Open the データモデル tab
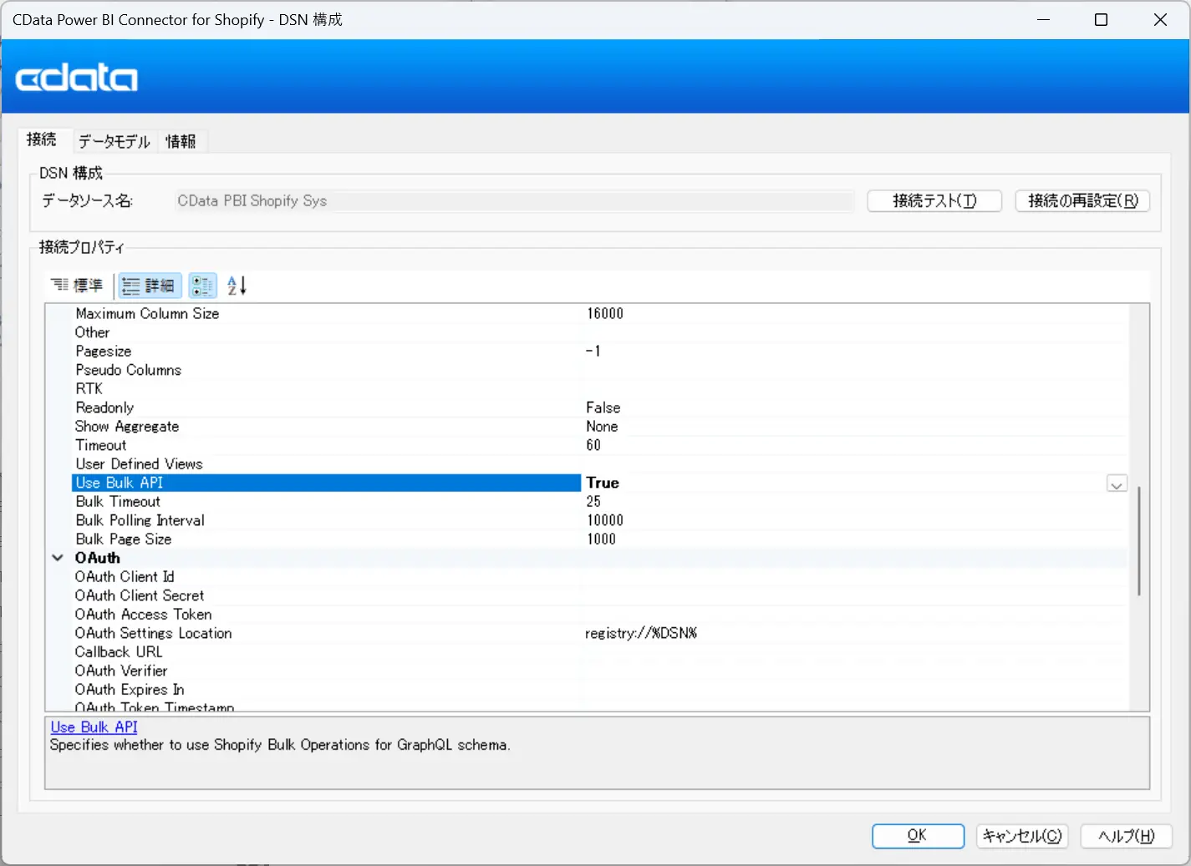 pyautogui.click(x=115, y=141)
